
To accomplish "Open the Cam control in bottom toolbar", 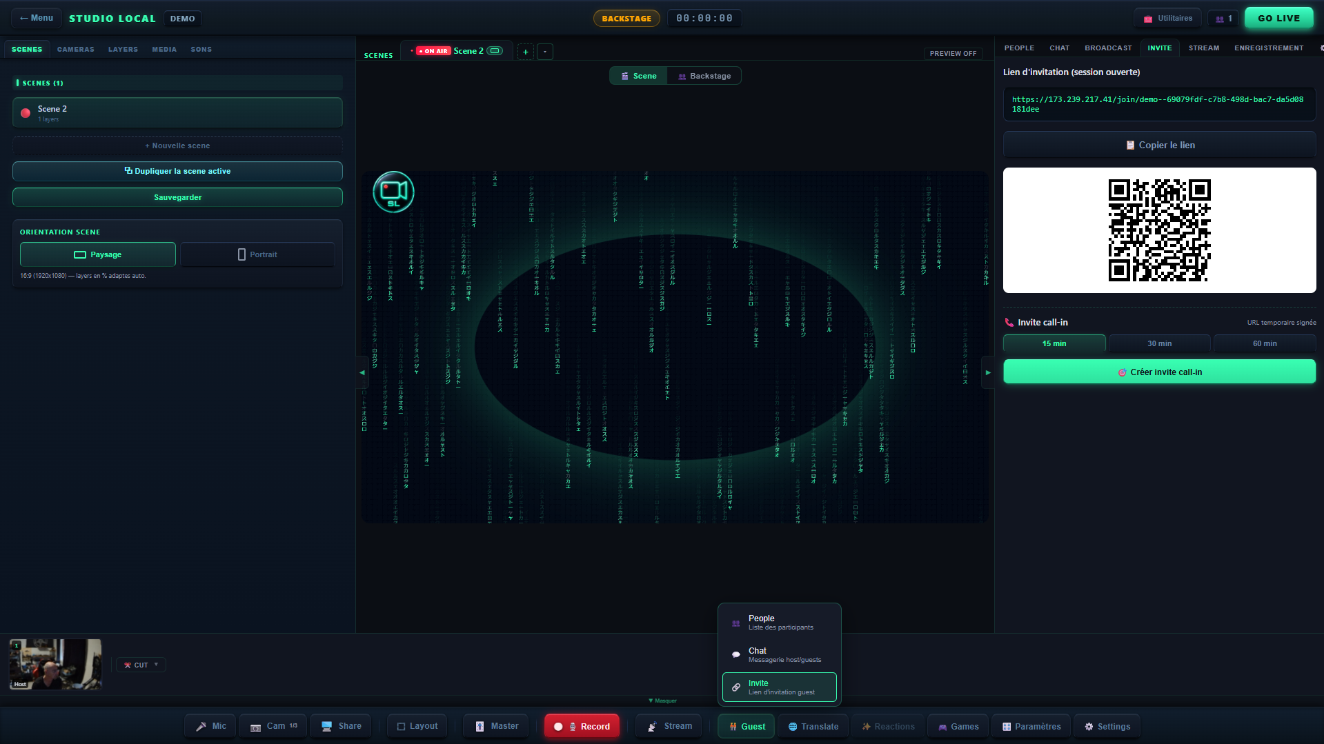I will tap(273, 726).
